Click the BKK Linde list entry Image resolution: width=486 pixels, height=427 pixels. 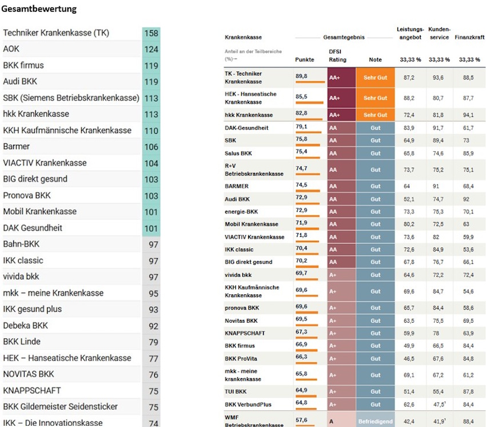22,342
